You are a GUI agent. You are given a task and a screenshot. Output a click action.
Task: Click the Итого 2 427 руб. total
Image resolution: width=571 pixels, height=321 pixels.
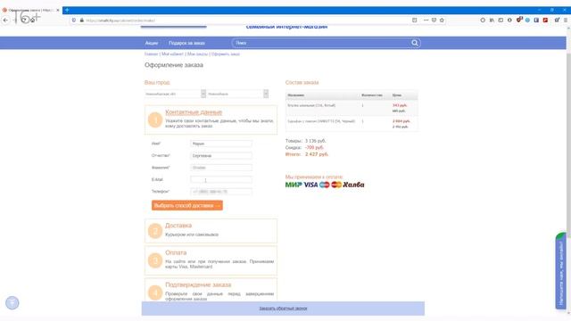click(x=307, y=154)
